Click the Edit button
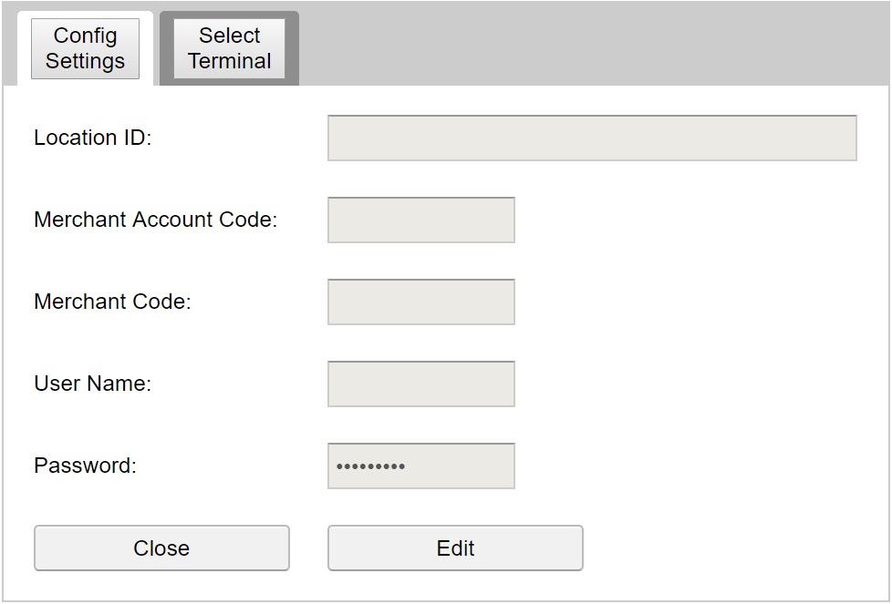Screen dimensions: 892x604 tap(454, 548)
